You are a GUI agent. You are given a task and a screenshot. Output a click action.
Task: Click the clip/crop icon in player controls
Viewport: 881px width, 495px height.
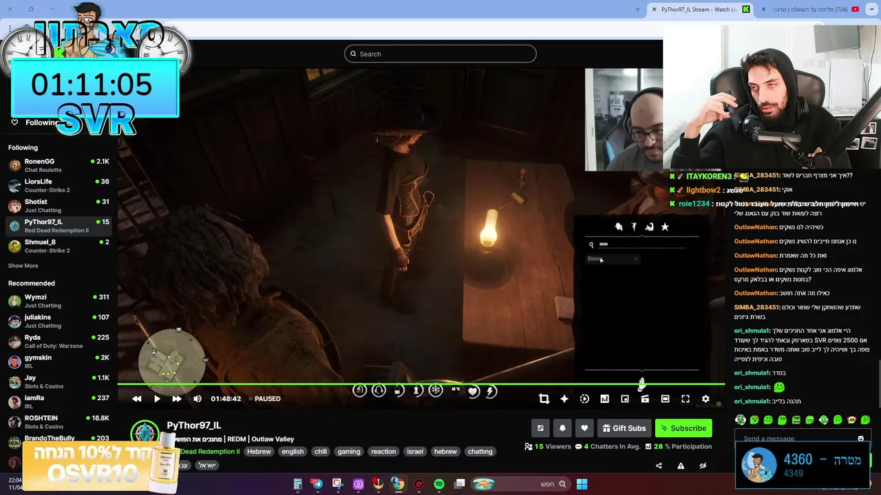(x=544, y=399)
